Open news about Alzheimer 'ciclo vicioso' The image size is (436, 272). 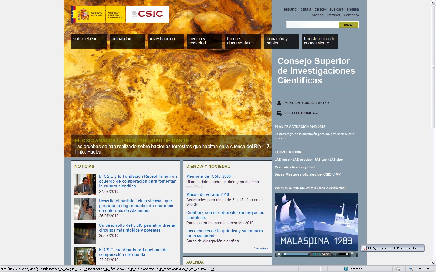pyautogui.click(x=136, y=206)
